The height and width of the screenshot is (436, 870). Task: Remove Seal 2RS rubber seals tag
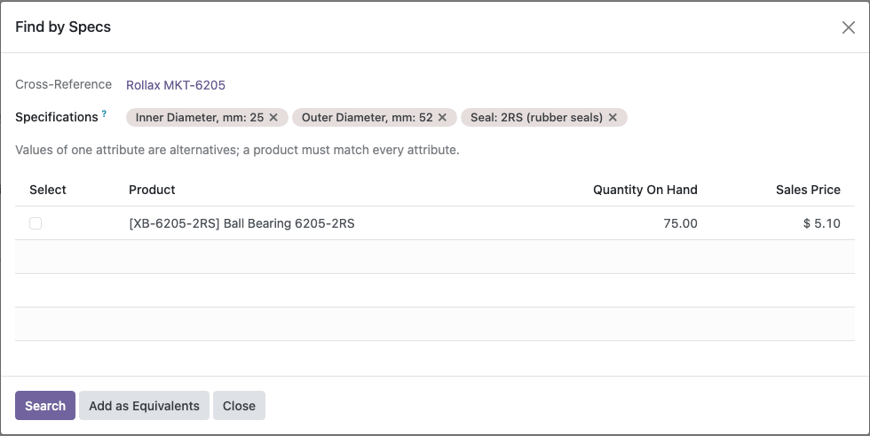[613, 118]
